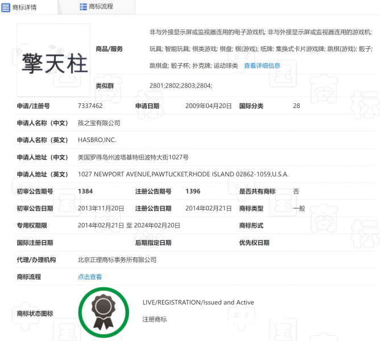Click the 专用权期限 label
Viewport: 380px width, 341px height.
[32, 226]
